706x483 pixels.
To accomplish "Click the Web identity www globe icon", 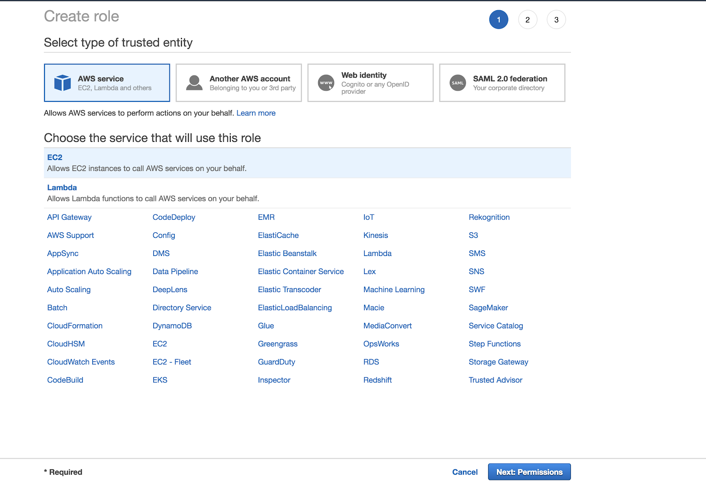I will coord(326,83).
